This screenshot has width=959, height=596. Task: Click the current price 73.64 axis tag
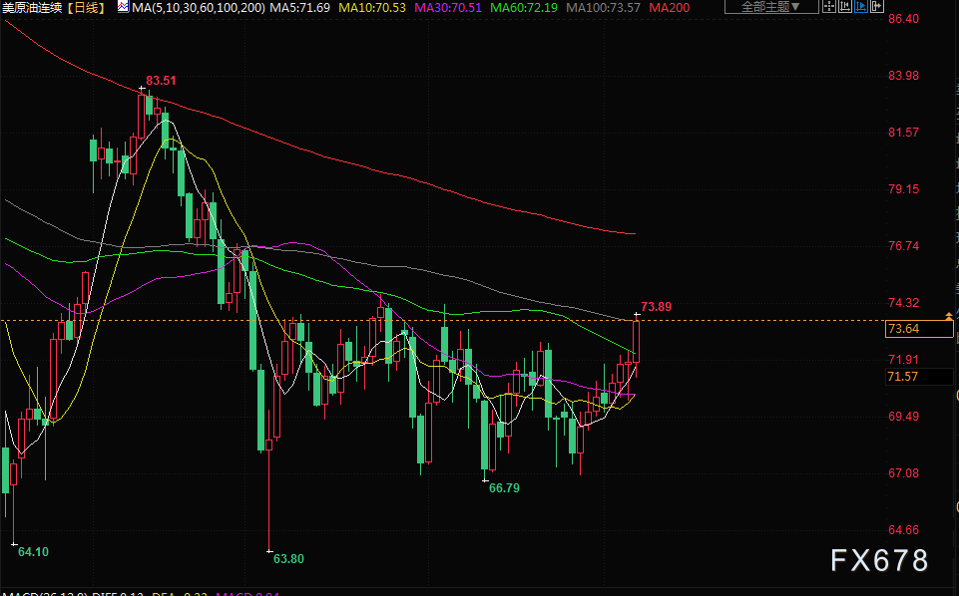(902, 329)
